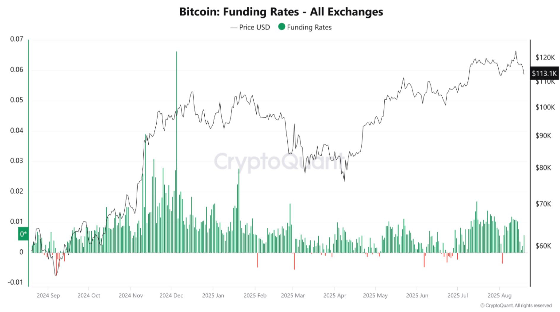The height and width of the screenshot is (312, 560).
Task: Click the 2025 Jan date axis label
Action: click(213, 295)
